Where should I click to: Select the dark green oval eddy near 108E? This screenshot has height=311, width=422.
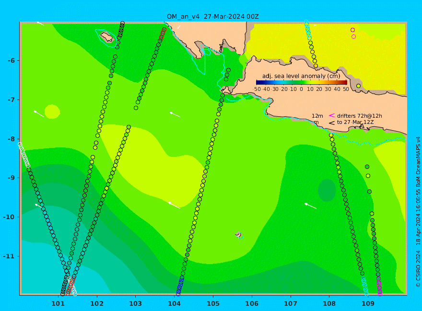327,190
